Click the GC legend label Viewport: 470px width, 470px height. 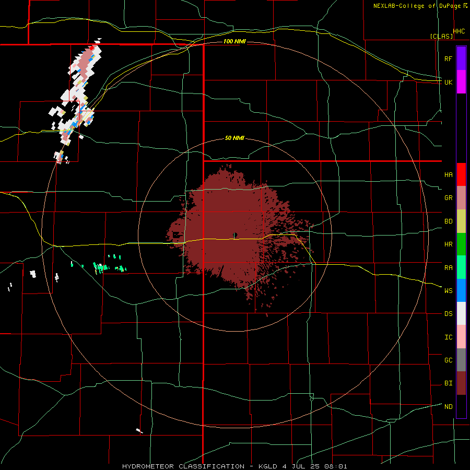coord(448,360)
